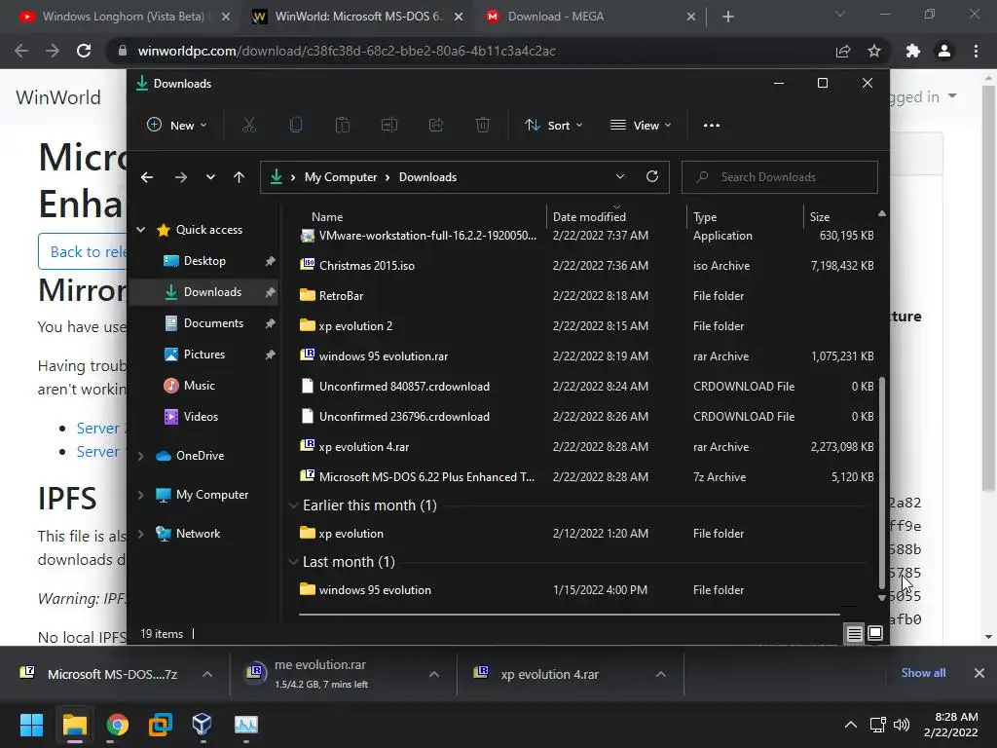Select Desktop in Quick access
This screenshot has height=748, width=997.
pyautogui.click(x=204, y=261)
